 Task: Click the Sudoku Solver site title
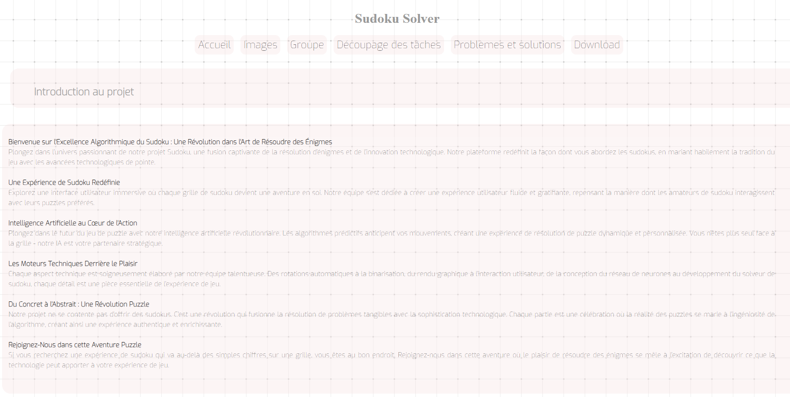pos(396,19)
